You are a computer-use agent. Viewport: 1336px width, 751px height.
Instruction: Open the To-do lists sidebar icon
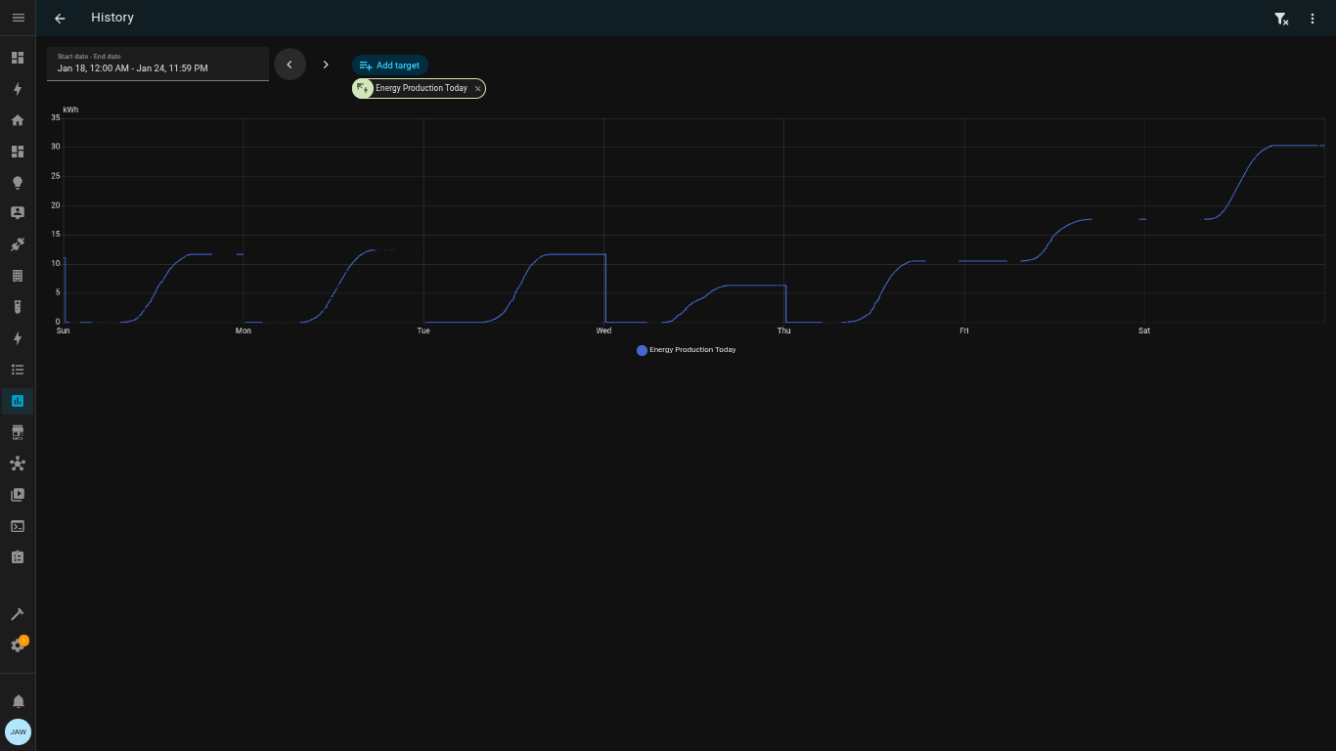(18, 370)
